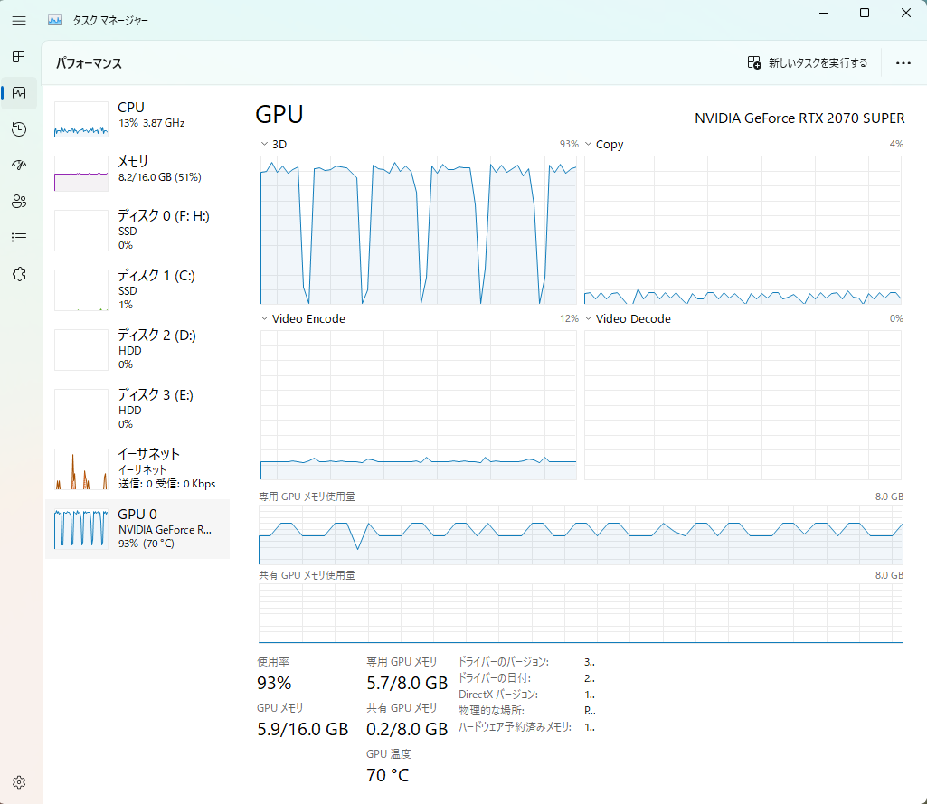Screen dimensions: 927x804
Task: Click the 専用 GPU メモリ使用量 graph
Action: [x=581, y=534]
